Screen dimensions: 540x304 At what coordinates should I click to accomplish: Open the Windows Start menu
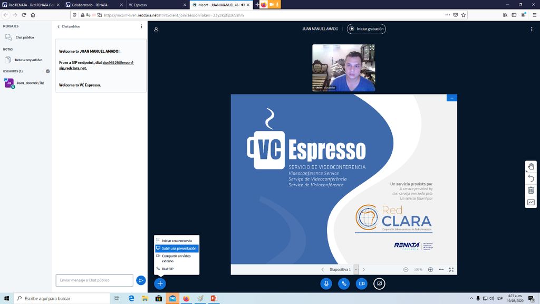[6, 299]
